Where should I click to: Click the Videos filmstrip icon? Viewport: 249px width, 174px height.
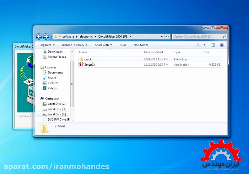point(45,88)
